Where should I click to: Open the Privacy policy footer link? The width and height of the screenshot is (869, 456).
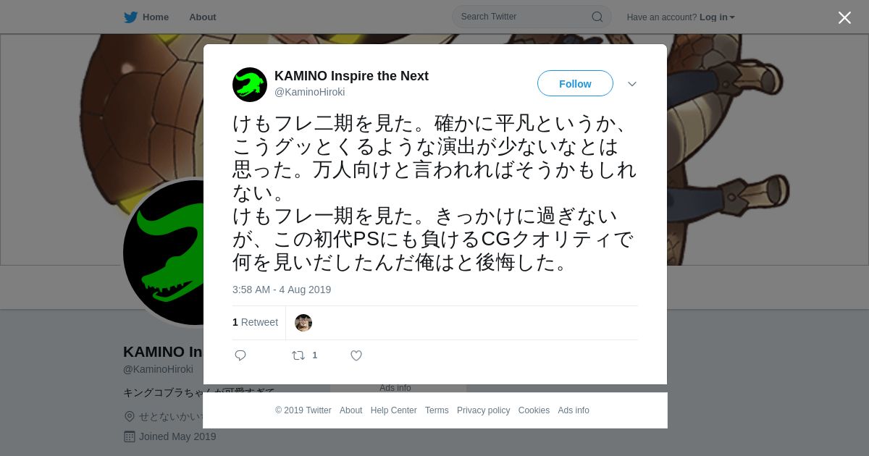[483, 410]
